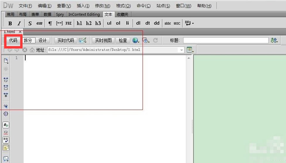Toggle 实时视图 live view

coord(103,40)
